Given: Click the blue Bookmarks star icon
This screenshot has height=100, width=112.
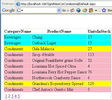Looking at the screenshot, I should (104, 10).
